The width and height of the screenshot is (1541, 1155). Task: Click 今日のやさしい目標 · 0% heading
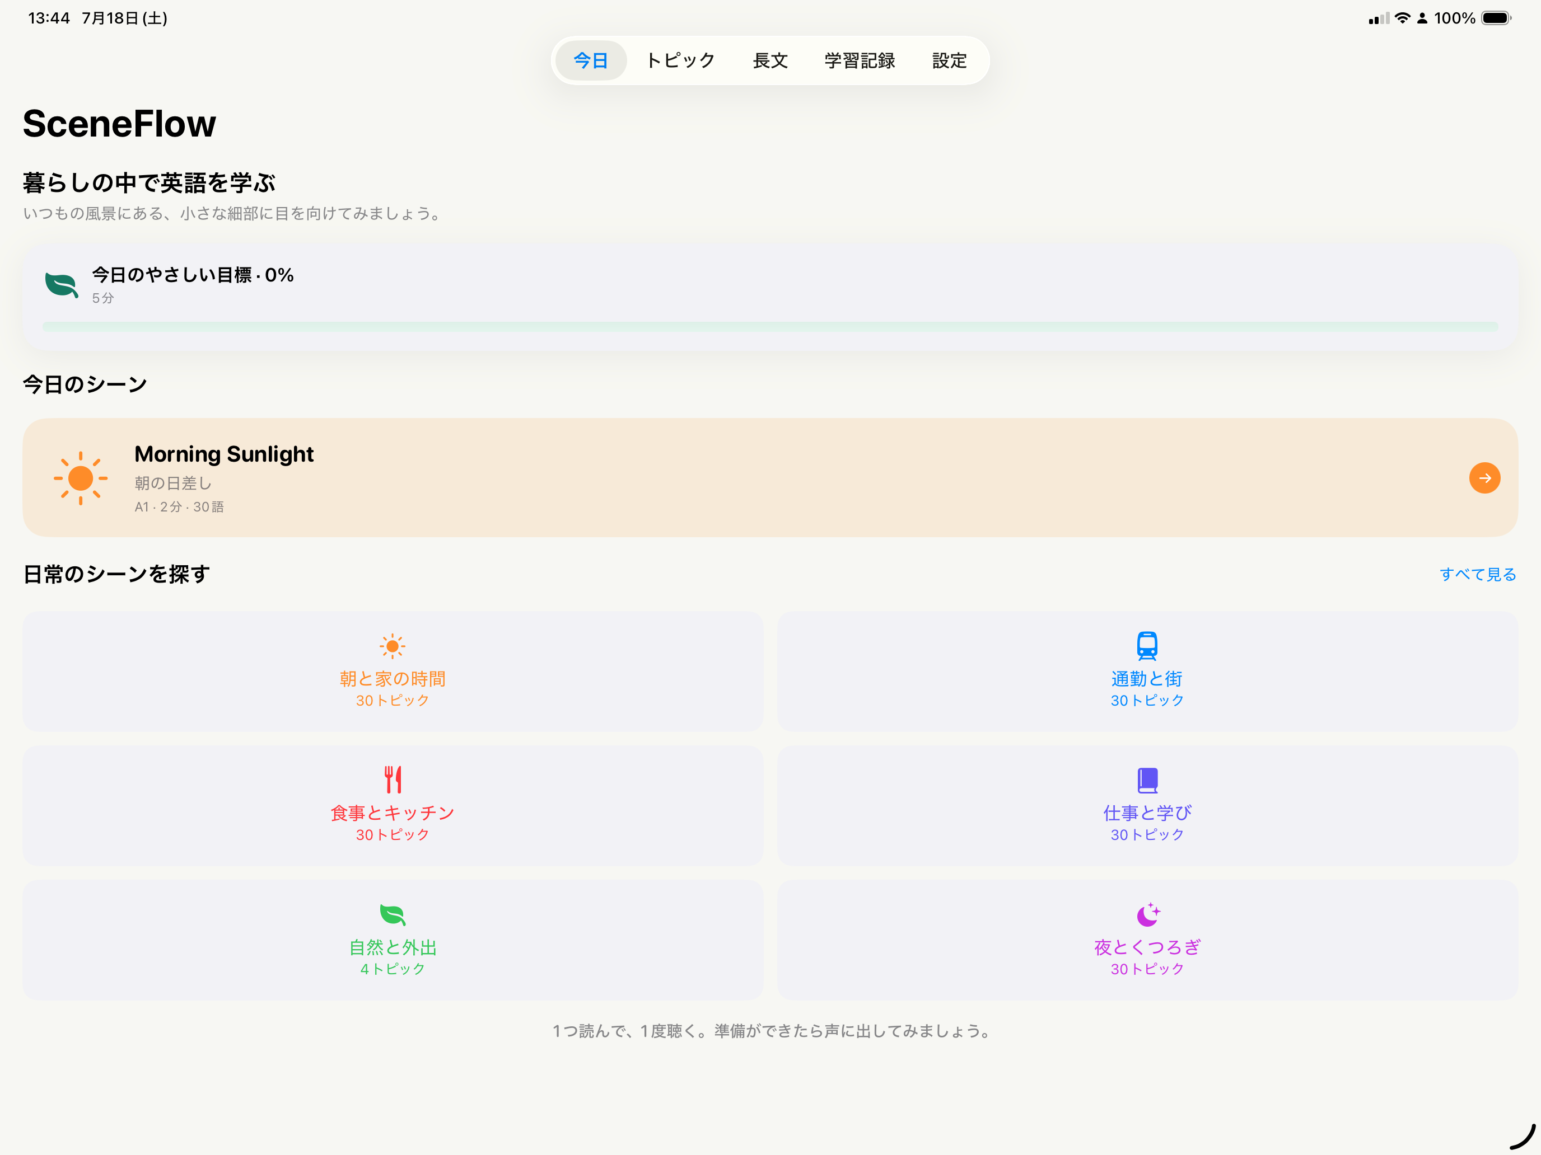[192, 275]
